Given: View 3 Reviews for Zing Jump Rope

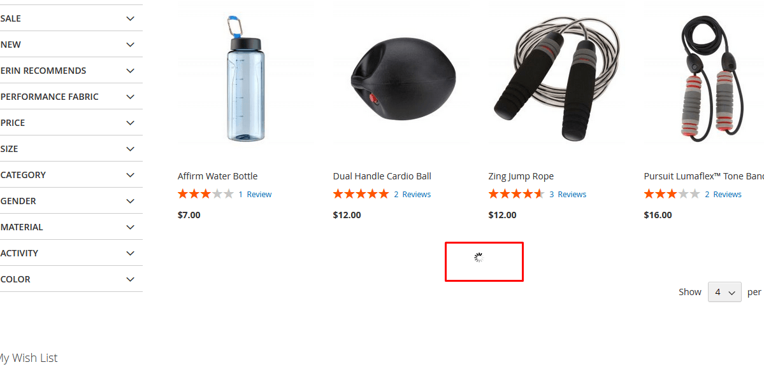Looking at the screenshot, I should [568, 194].
